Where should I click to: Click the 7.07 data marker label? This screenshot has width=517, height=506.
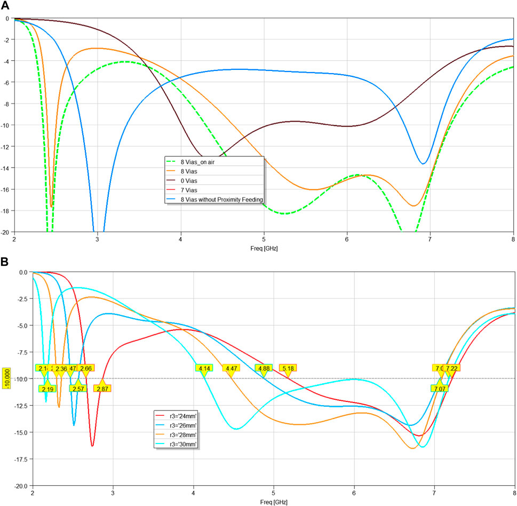[440, 389]
